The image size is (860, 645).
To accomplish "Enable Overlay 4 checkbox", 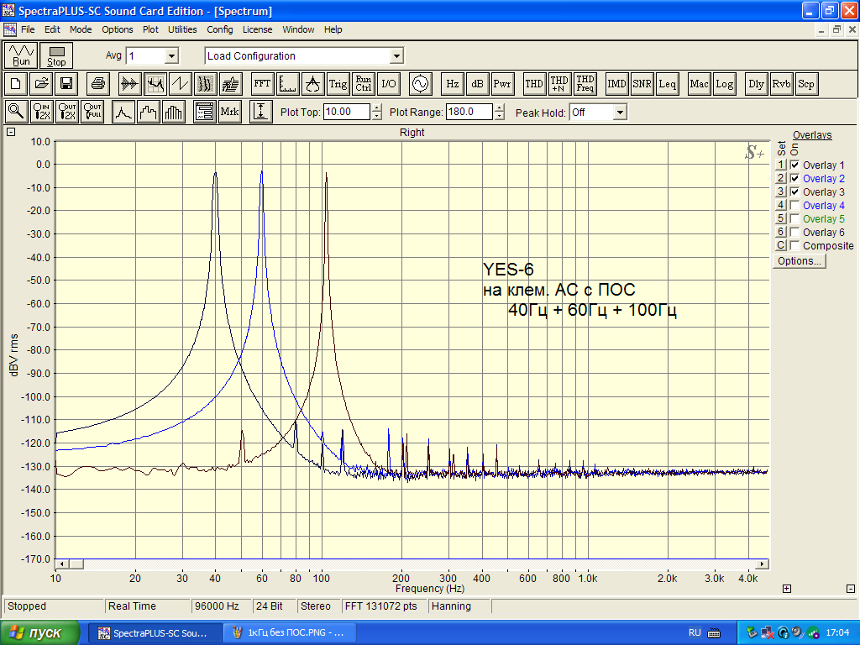I will [794, 205].
